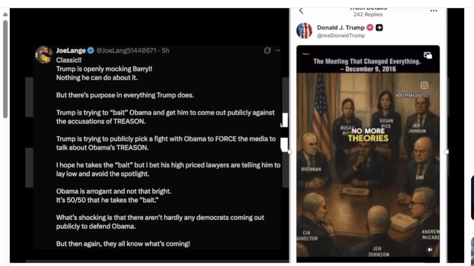This screenshot has height=266, width=474.
Task: Click the scrollbar up arrow
Action: pyautogui.click(x=5, y=15)
